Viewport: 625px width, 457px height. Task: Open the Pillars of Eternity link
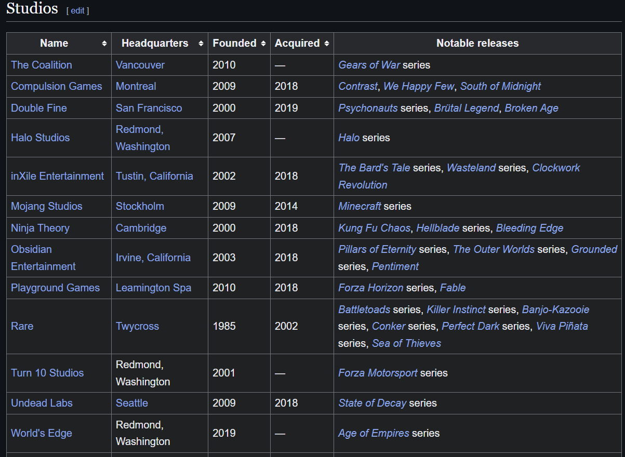[x=378, y=249]
